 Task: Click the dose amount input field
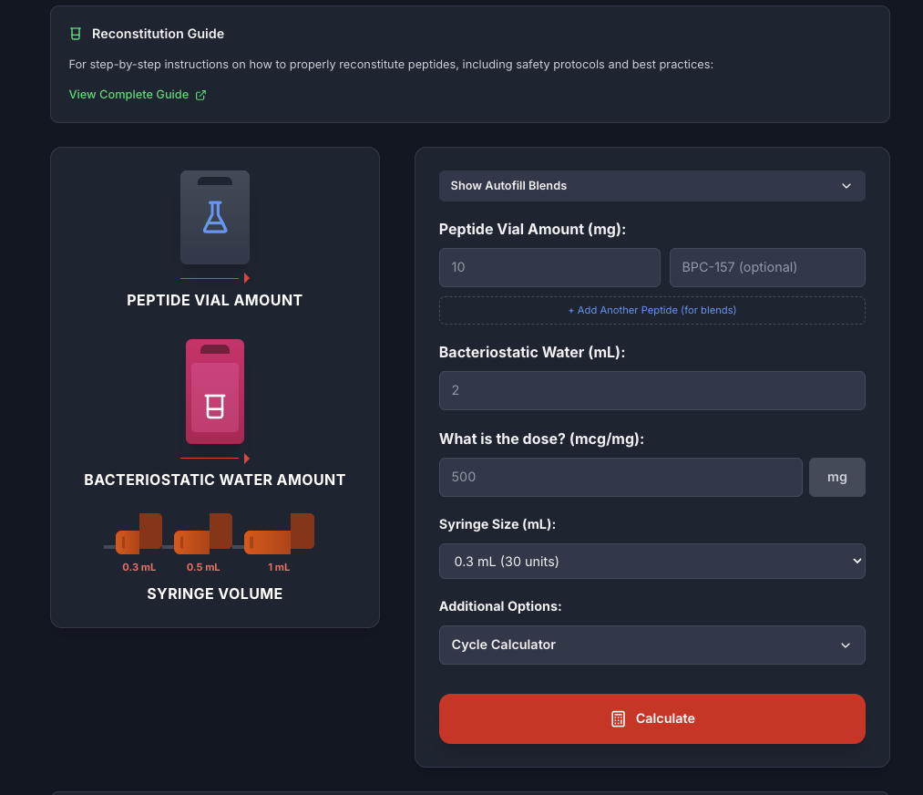pyautogui.click(x=620, y=477)
